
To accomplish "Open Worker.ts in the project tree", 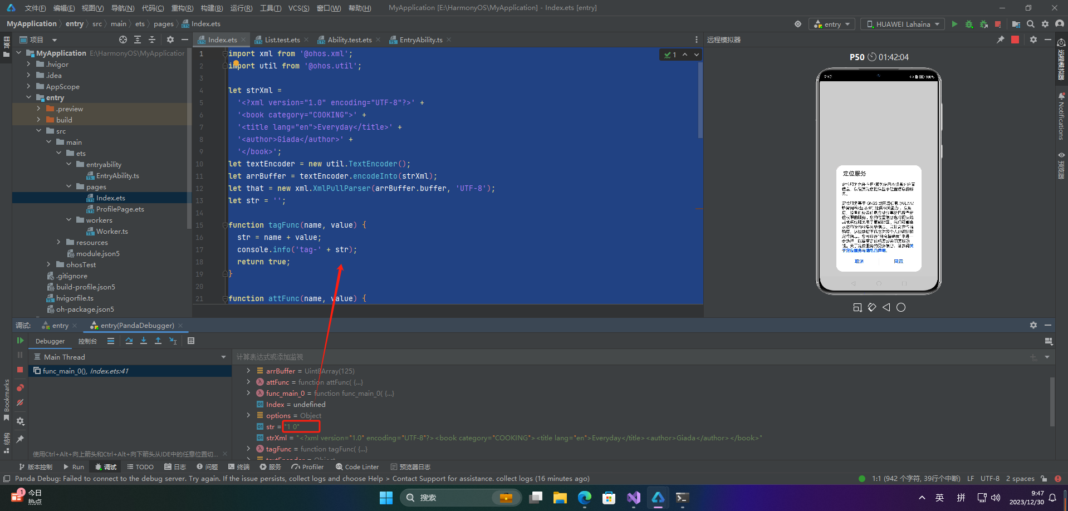I will point(112,231).
